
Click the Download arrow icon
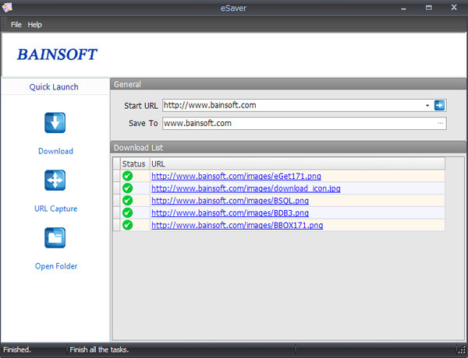pos(55,122)
